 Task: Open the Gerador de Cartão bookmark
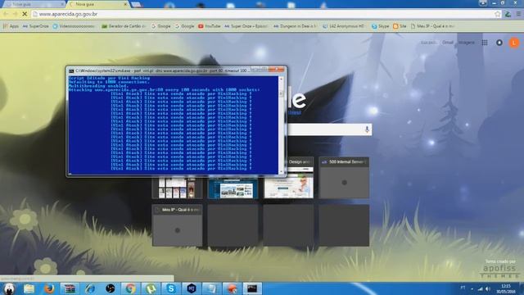tap(124, 26)
